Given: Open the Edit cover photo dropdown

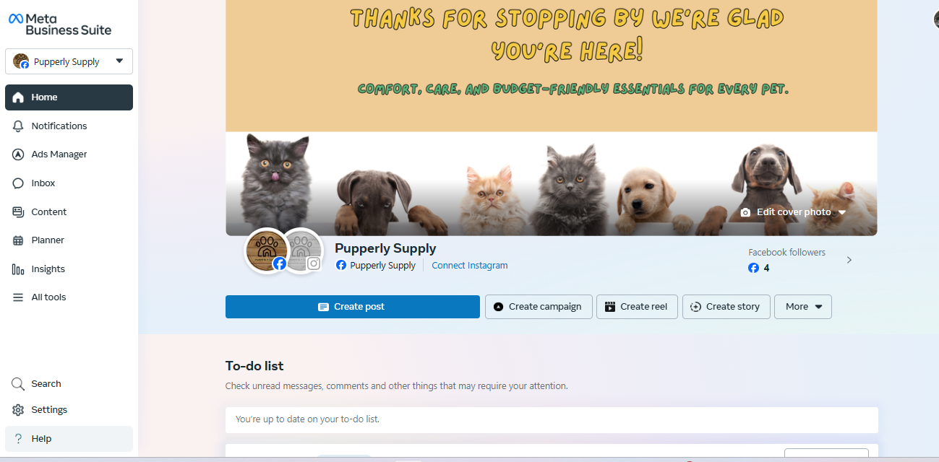Looking at the screenshot, I should tap(793, 212).
